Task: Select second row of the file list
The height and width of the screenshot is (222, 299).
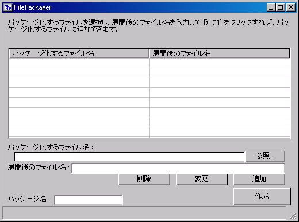Action: 149,73
